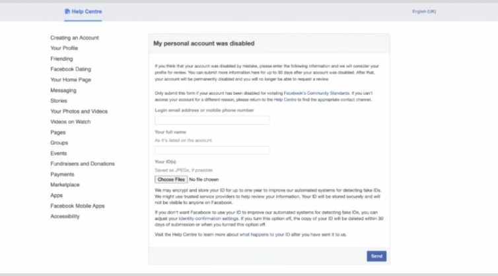Focus the Your full name field
The image size is (498, 276).
click(212, 150)
